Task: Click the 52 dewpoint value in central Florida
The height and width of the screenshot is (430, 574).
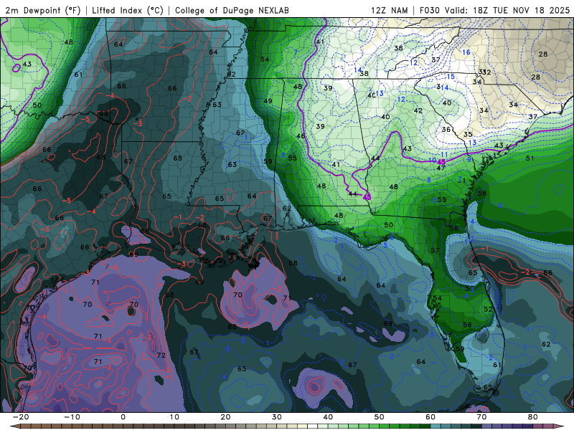Action: [488, 309]
